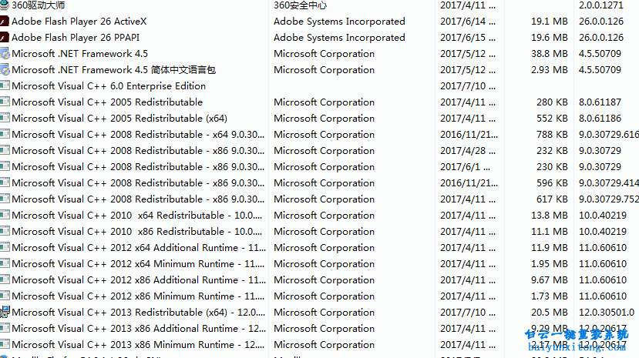Click the Visual C++ 2010 x86 Redistributable icon

[x=5, y=232]
